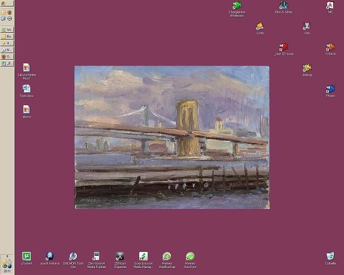Open the Photos blue fish shortcut
Viewport: 344px width, 275px height.
[x=331, y=91]
